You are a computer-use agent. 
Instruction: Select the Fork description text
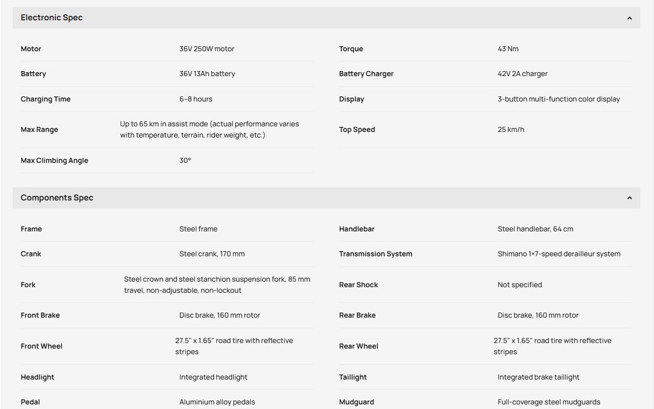217,285
